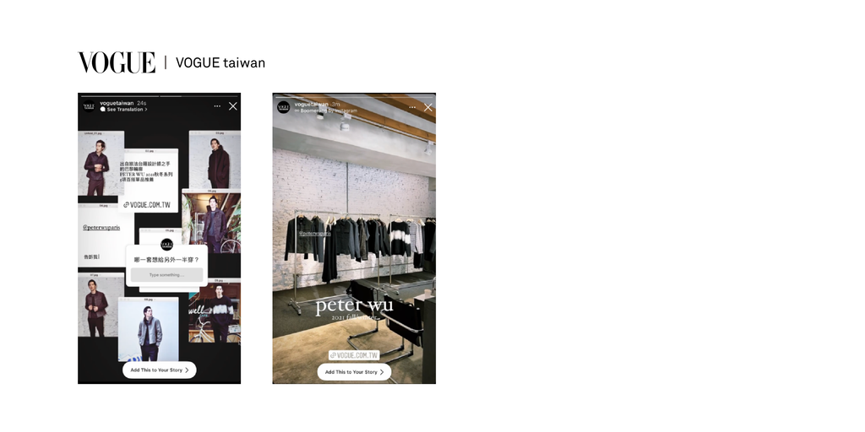Screen dimensions: 865x432
Task: Select the man in grey jacket photo thumbnail
Action: coord(149,330)
